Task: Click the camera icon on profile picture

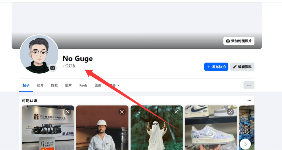Action: [53, 68]
